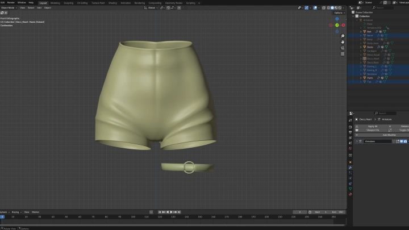Click the green Y axis gizmo ball
409x230 pixels.
(x=337, y=25)
